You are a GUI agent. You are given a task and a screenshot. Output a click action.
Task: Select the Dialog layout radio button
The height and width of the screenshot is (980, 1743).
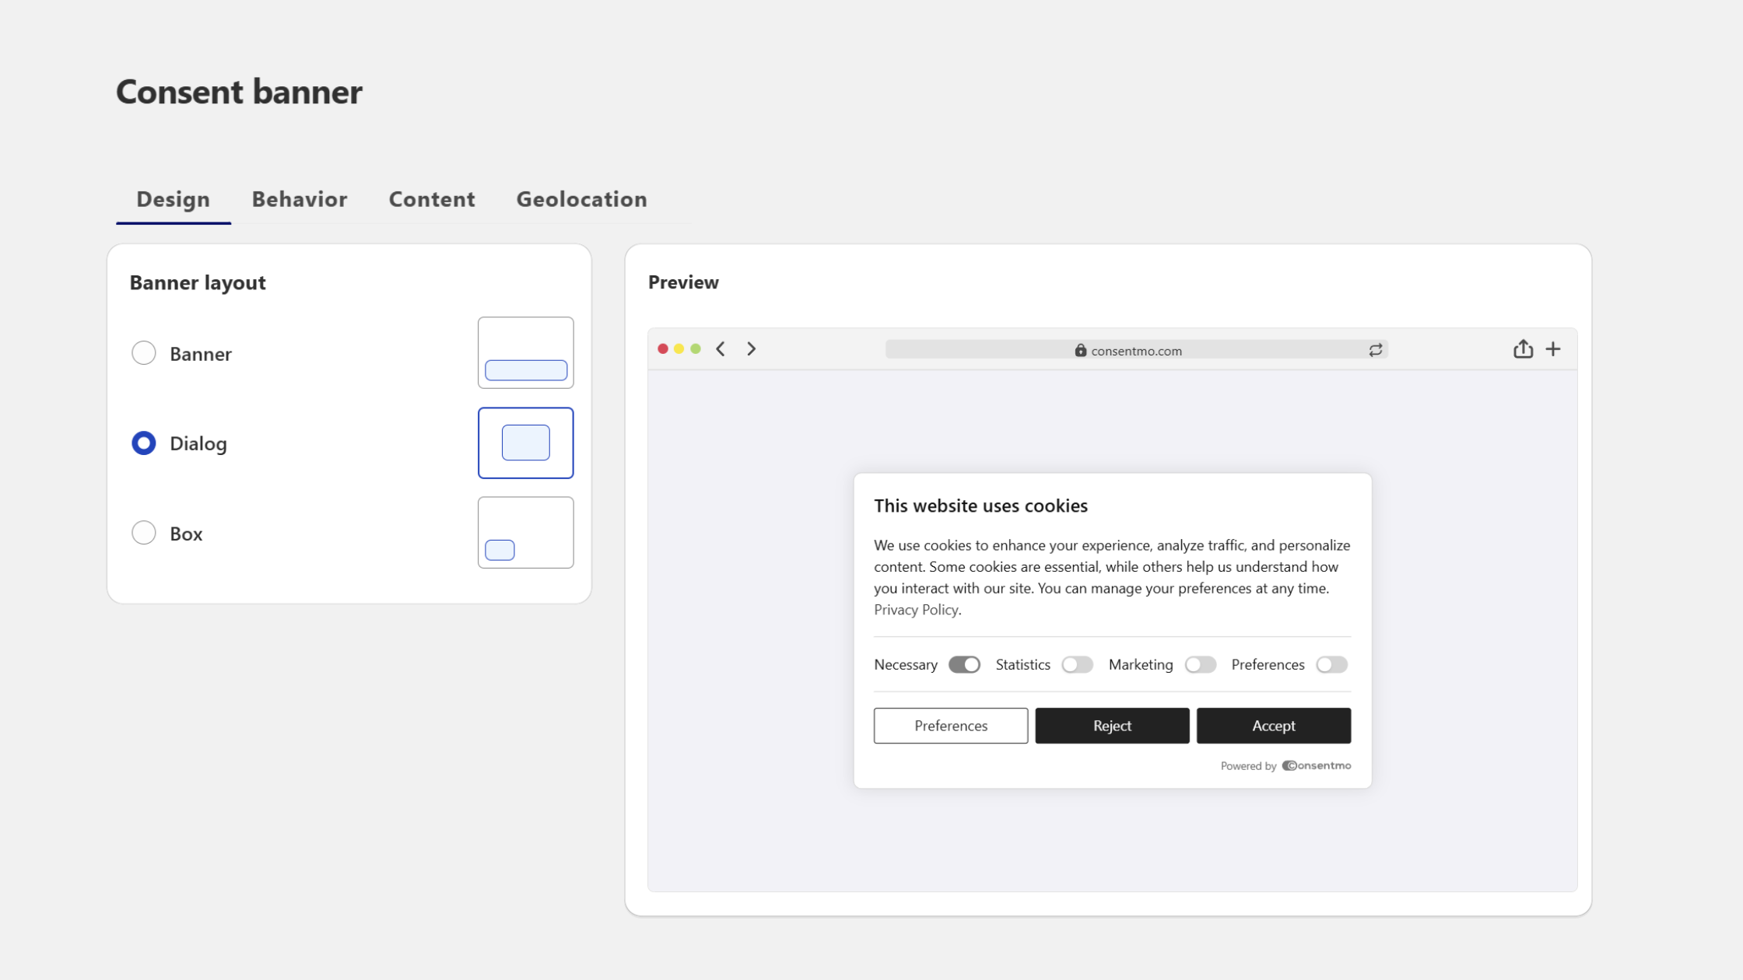point(144,443)
